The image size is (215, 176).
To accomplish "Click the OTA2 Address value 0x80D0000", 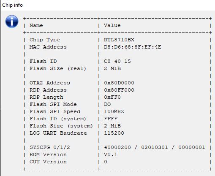I will click(119, 83).
